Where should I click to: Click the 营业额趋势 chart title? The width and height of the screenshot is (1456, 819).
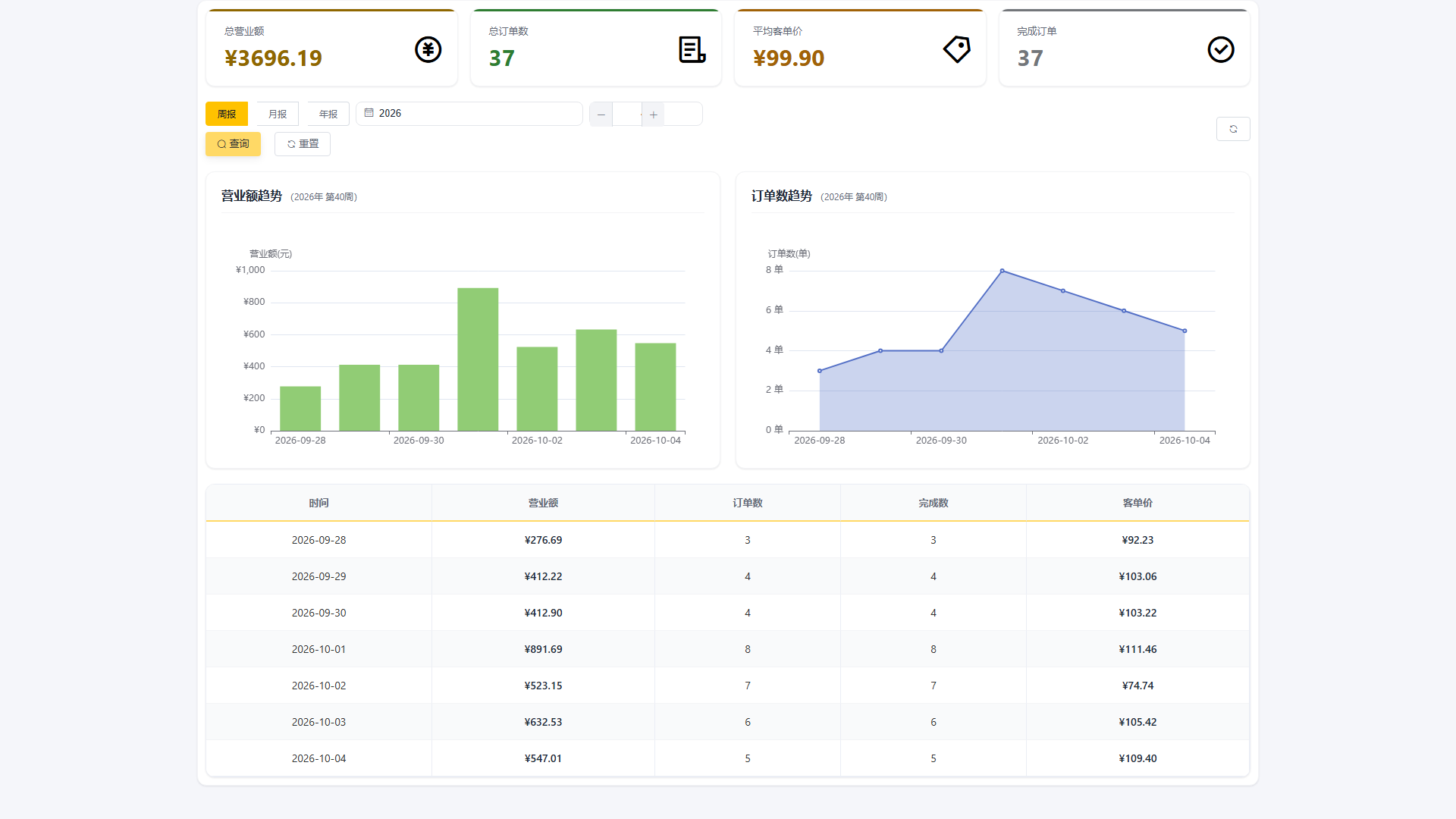pyautogui.click(x=251, y=196)
